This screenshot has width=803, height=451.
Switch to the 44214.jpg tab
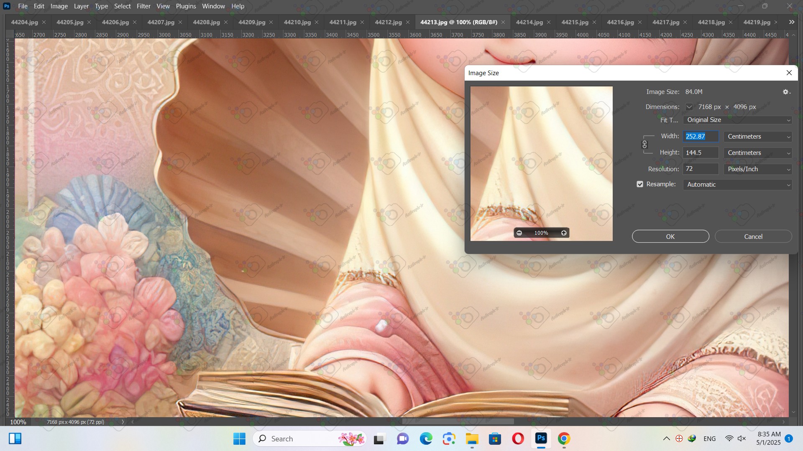tap(529, 22)
